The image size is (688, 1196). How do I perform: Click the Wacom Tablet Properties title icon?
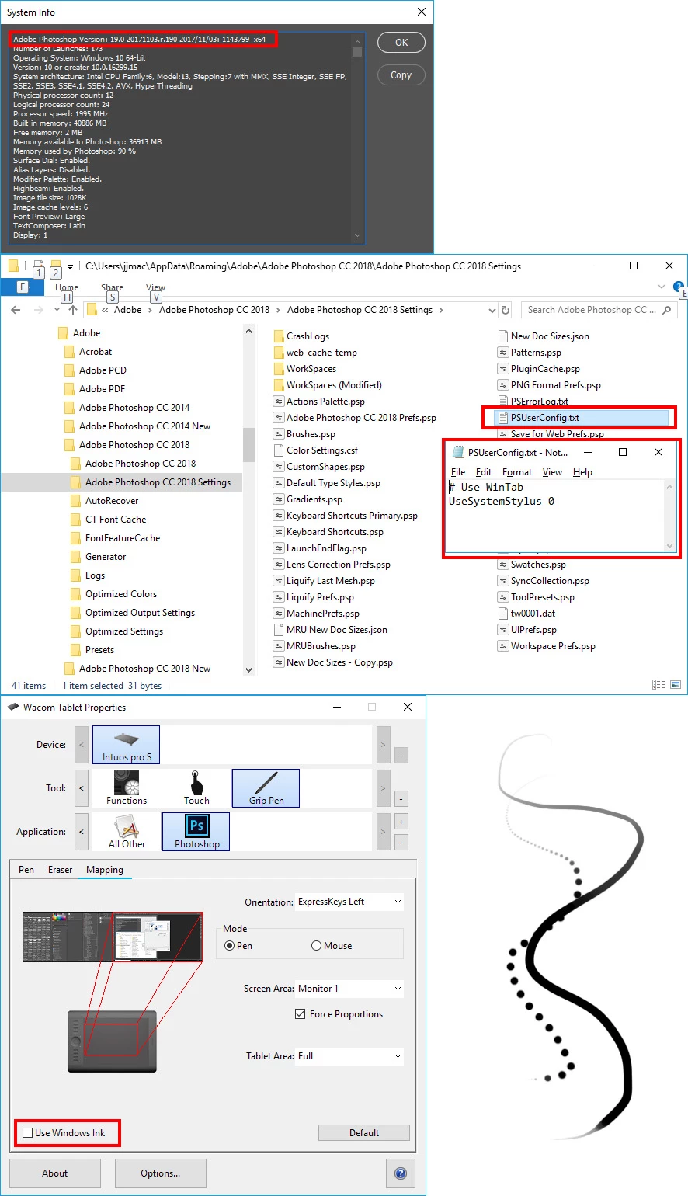coord(13,708)
